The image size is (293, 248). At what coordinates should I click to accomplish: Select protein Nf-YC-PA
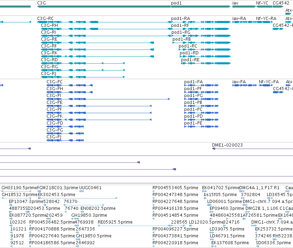[269, 82]
